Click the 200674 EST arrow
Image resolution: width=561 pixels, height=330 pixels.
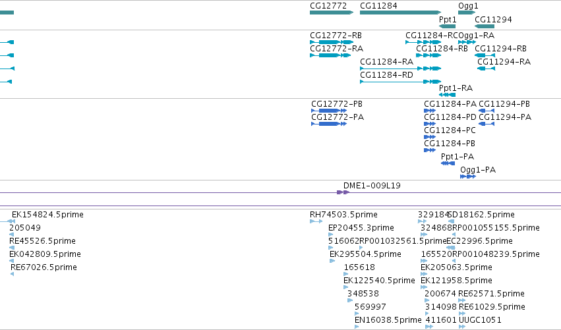point(427,300)
